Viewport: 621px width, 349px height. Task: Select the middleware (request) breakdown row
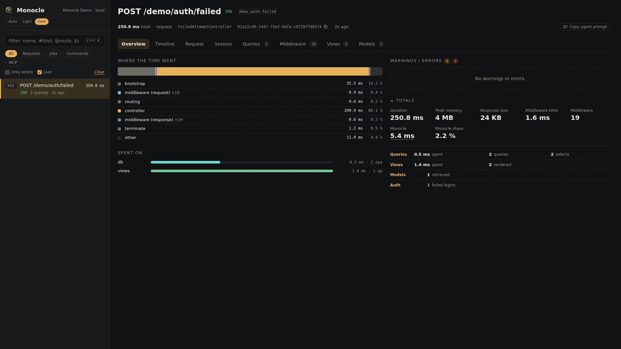pyautogui.click(x=250, y=93)
